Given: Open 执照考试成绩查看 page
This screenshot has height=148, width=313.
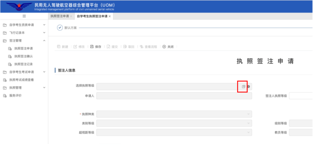Looking at the screenshot, I should click(x=21, y=80).
